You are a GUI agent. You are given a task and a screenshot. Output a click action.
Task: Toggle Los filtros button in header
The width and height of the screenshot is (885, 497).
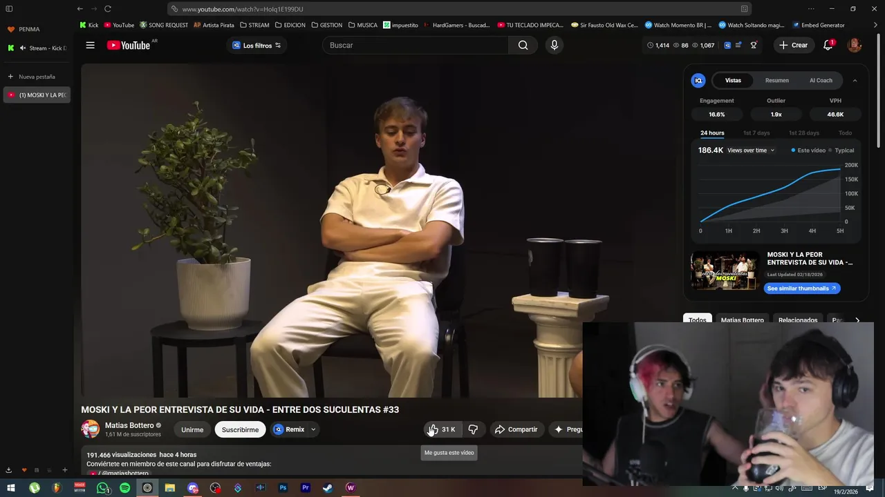pos(257,45)
